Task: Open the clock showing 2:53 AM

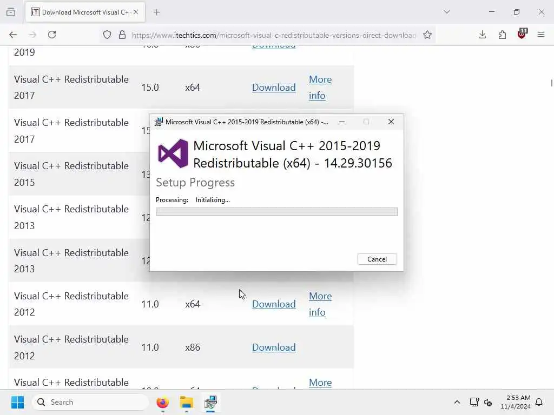Action: pos(516,402)
